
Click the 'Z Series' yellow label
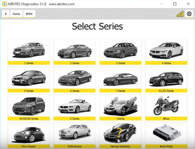75,118
